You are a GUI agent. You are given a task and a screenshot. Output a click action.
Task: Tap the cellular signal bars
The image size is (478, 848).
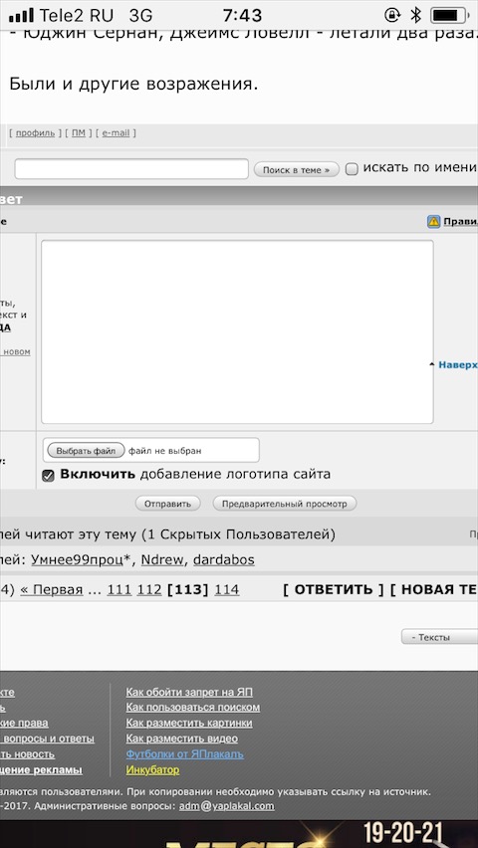[x=21, y=15]
